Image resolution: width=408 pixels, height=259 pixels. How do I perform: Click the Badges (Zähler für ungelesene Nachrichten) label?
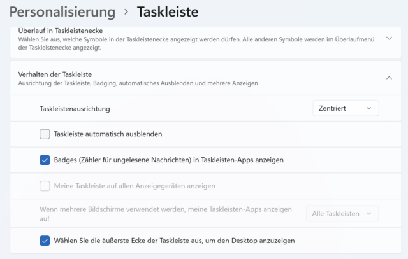pyautogui.click(x=168, y=160)
